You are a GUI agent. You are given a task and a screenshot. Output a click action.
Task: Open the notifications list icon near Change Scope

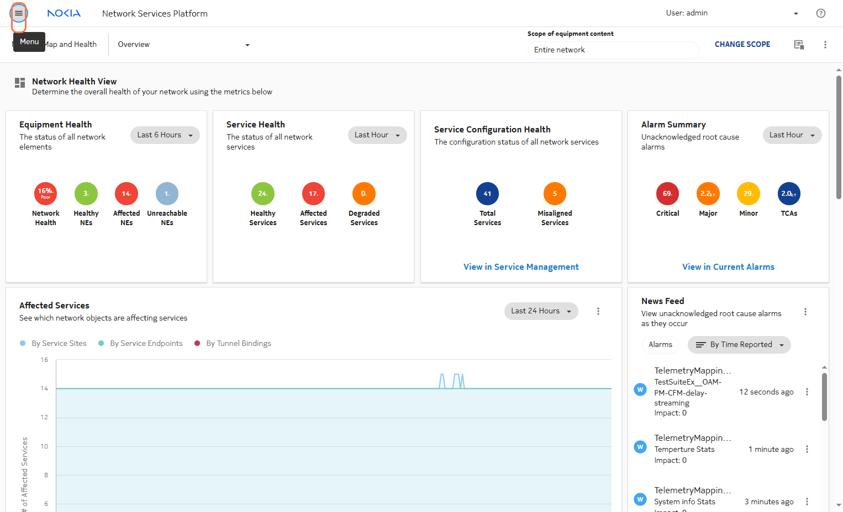point(798,45)
